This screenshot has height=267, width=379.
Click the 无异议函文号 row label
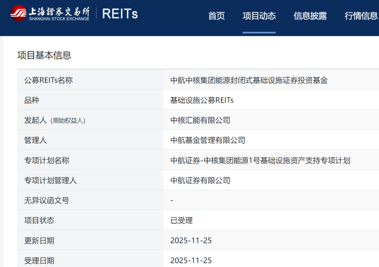point(47,201)
